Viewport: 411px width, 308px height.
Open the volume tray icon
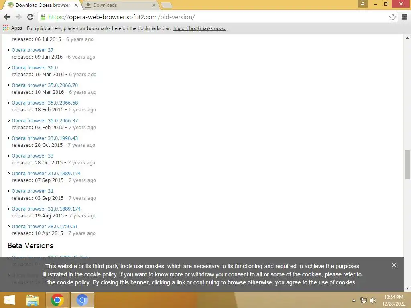[x=373, y=300]
